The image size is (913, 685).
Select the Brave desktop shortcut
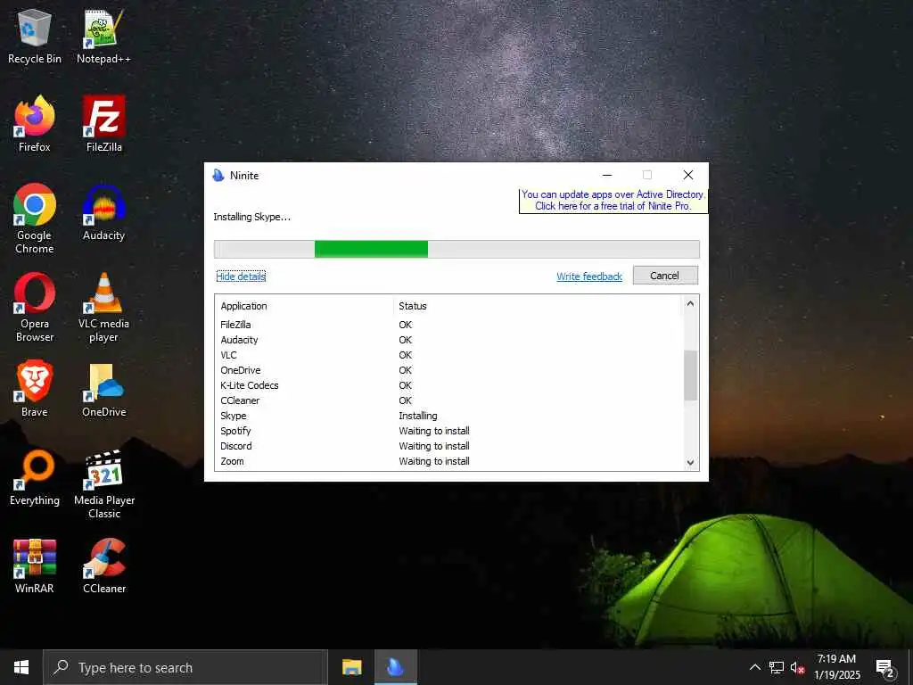[35, 389]
